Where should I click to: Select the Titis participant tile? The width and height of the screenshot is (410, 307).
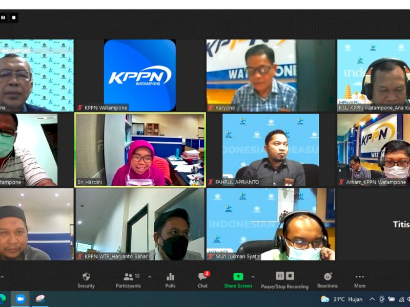point(374,224)
